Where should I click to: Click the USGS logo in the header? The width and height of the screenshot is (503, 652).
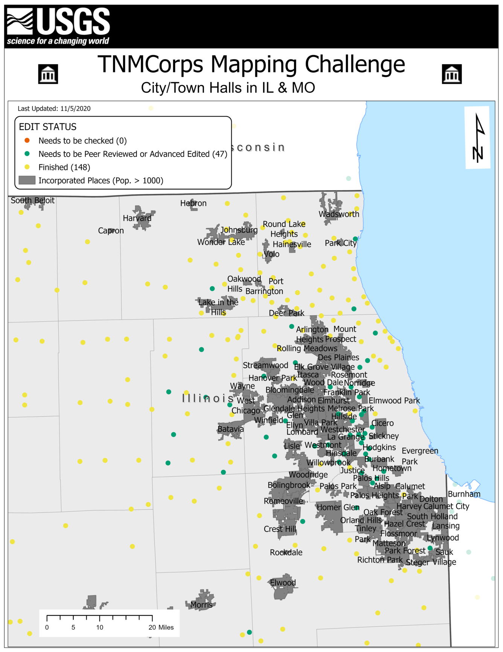[58, 26]
